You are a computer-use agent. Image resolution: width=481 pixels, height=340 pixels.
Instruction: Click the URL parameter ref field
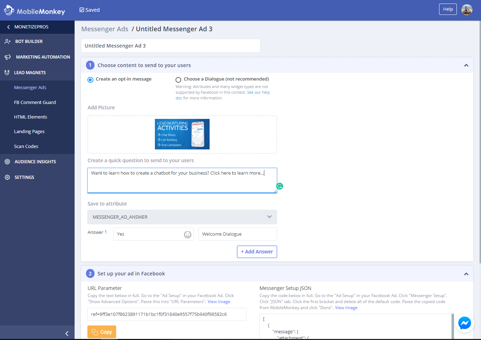tap(167, 314)
